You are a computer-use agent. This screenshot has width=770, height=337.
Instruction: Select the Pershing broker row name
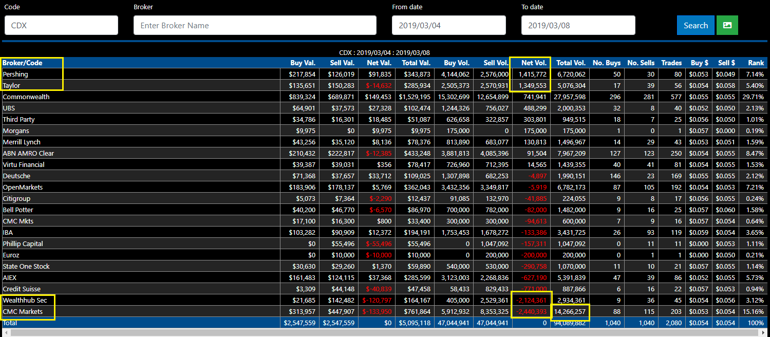coord(15,74)
